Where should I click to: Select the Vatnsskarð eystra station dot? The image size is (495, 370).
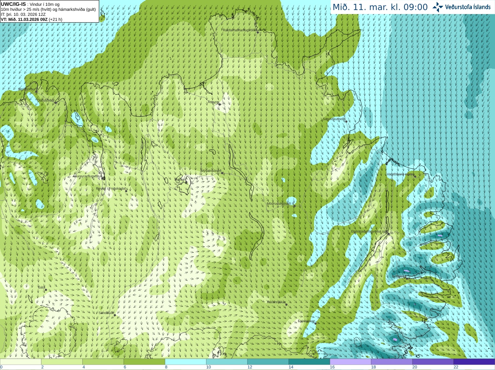point(415,176)
